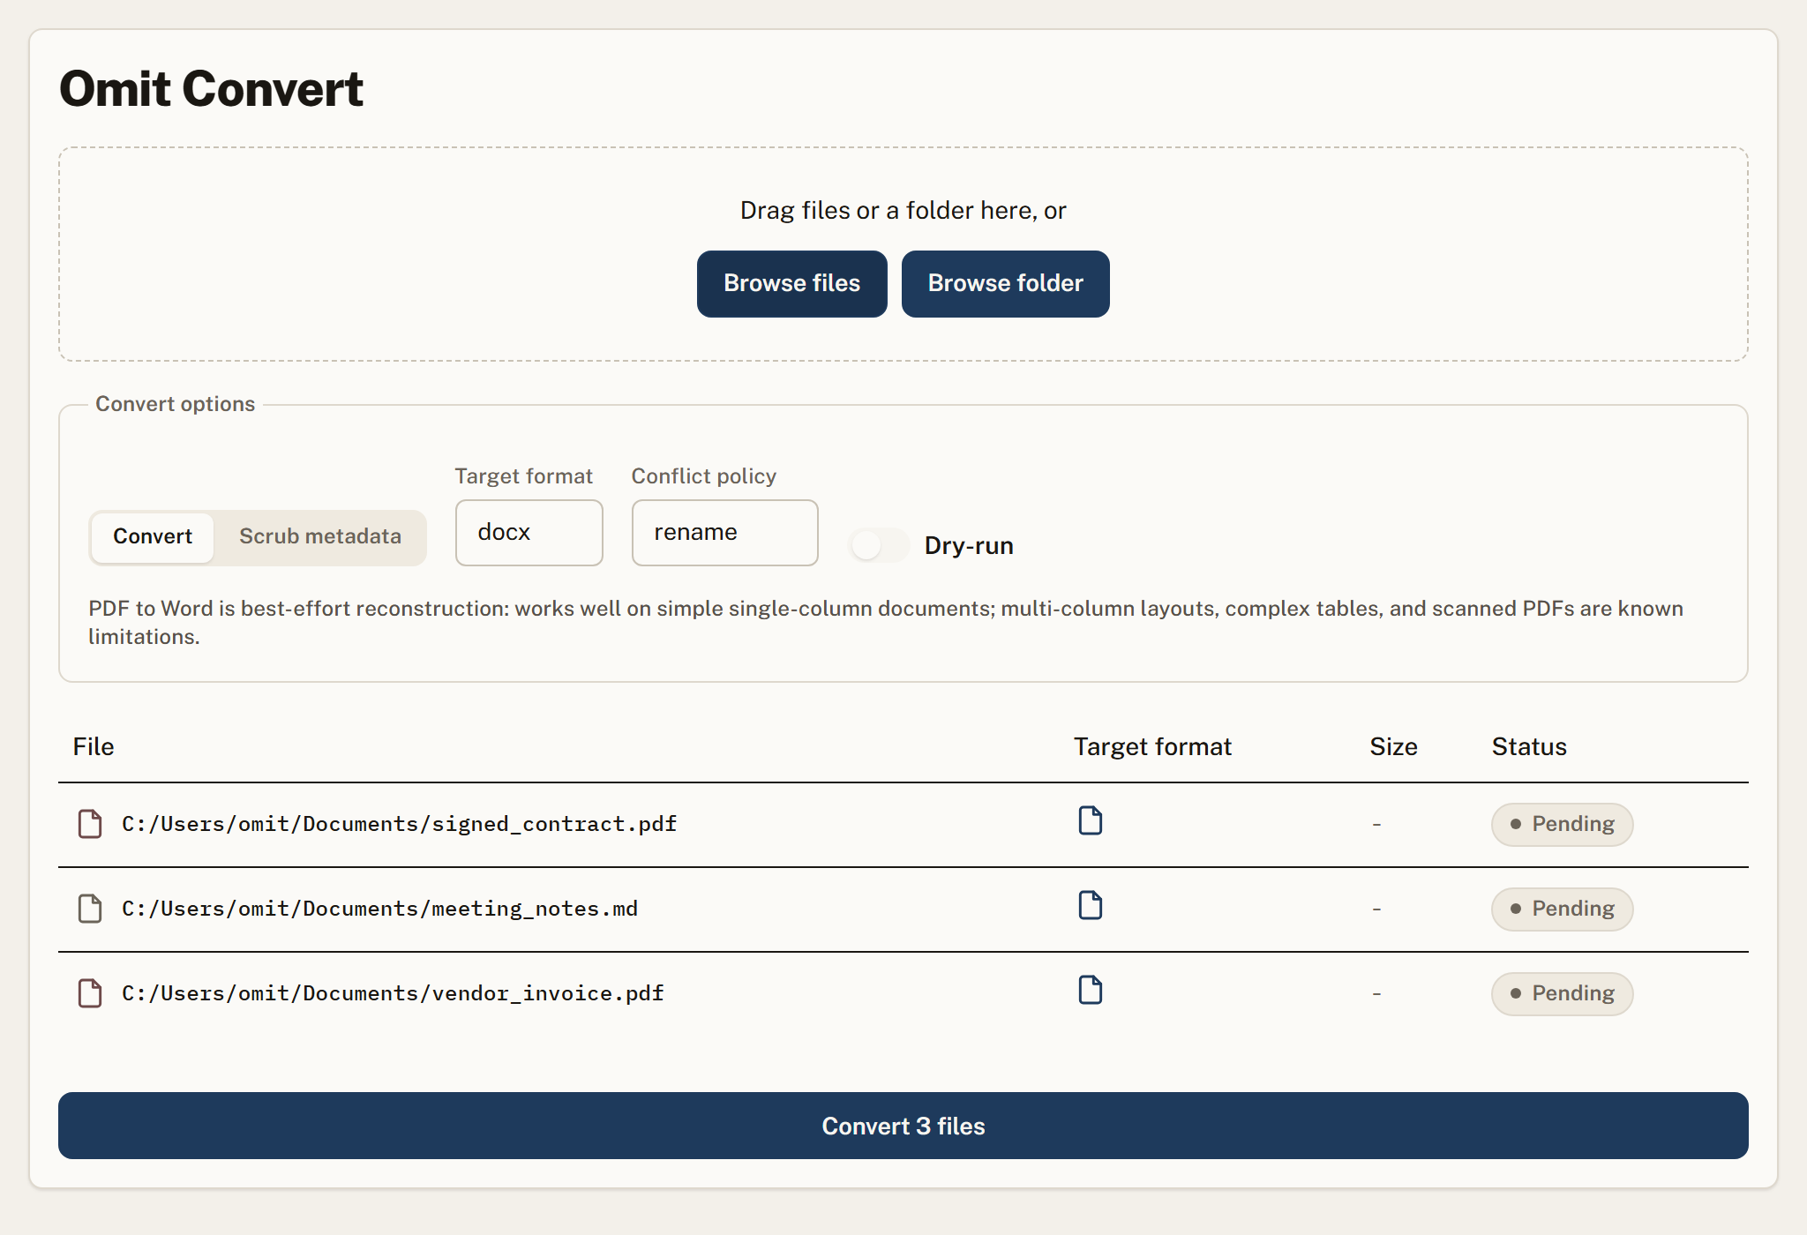1807x1235 pixels.
Task: Click the file icon beside vendor_invoice.pdf
Action: (x=90, y=993)
